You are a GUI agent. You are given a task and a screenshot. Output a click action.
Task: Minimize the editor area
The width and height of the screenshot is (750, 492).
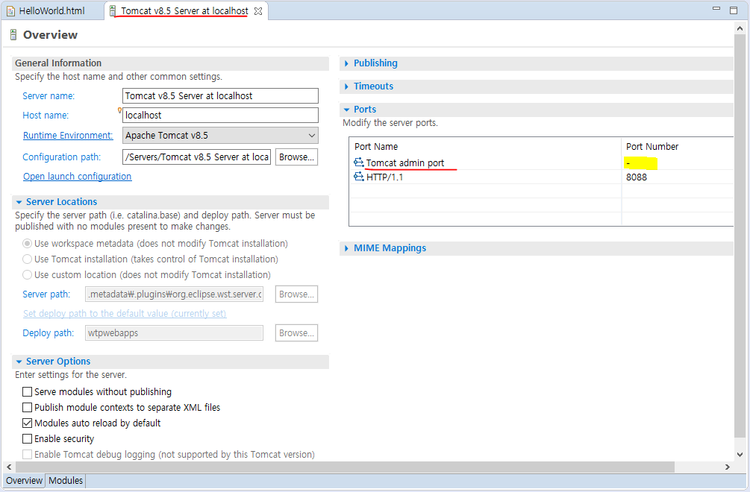click(716, 9)
